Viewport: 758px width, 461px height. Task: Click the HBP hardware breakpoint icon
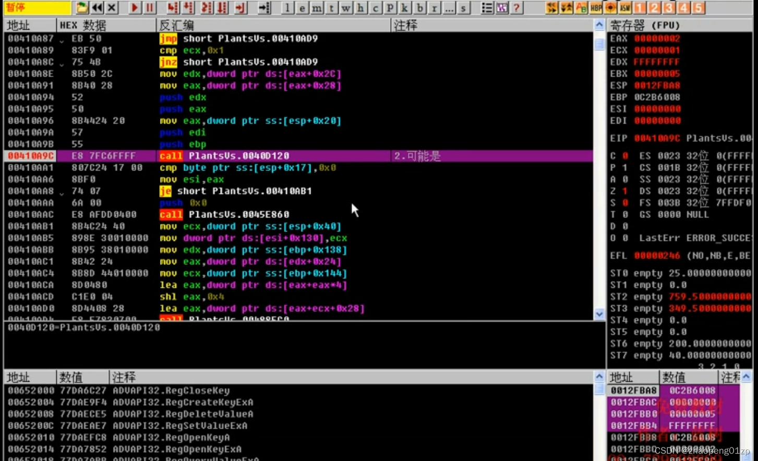pos(595,8)
